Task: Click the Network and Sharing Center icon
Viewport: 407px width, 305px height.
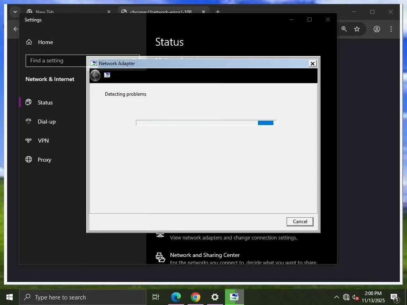Action: pos(160,257)
